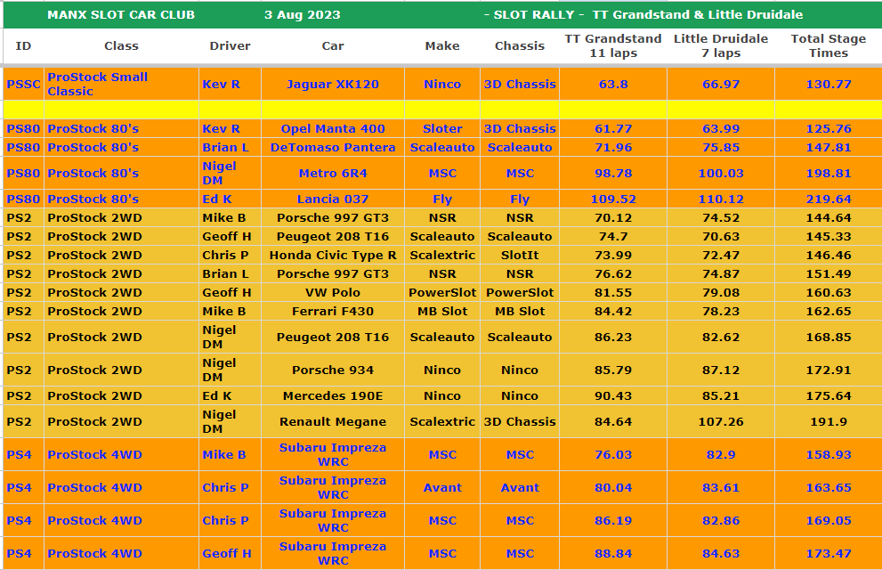
Task: Click the Total Stage Times column header
Action: [x=828, y=45]
